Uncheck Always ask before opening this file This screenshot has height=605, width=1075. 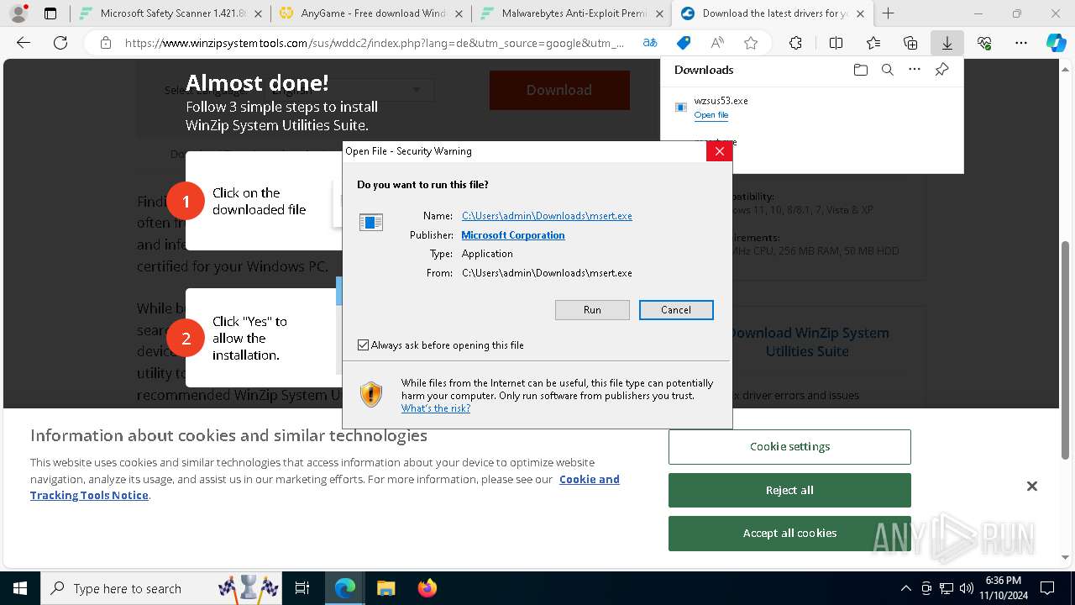(x=363, y=345)
